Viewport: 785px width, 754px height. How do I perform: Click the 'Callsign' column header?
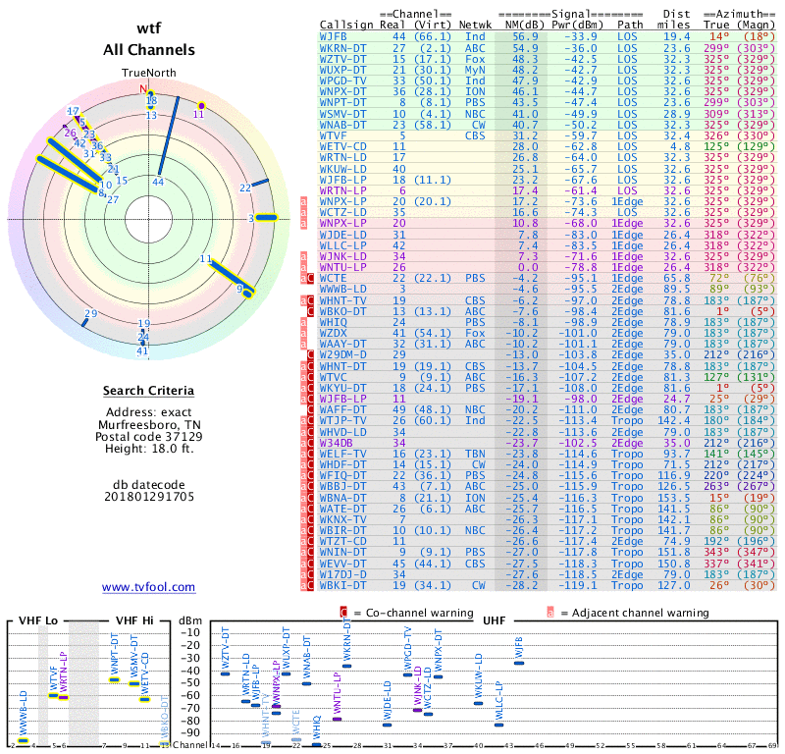(346, 26)
